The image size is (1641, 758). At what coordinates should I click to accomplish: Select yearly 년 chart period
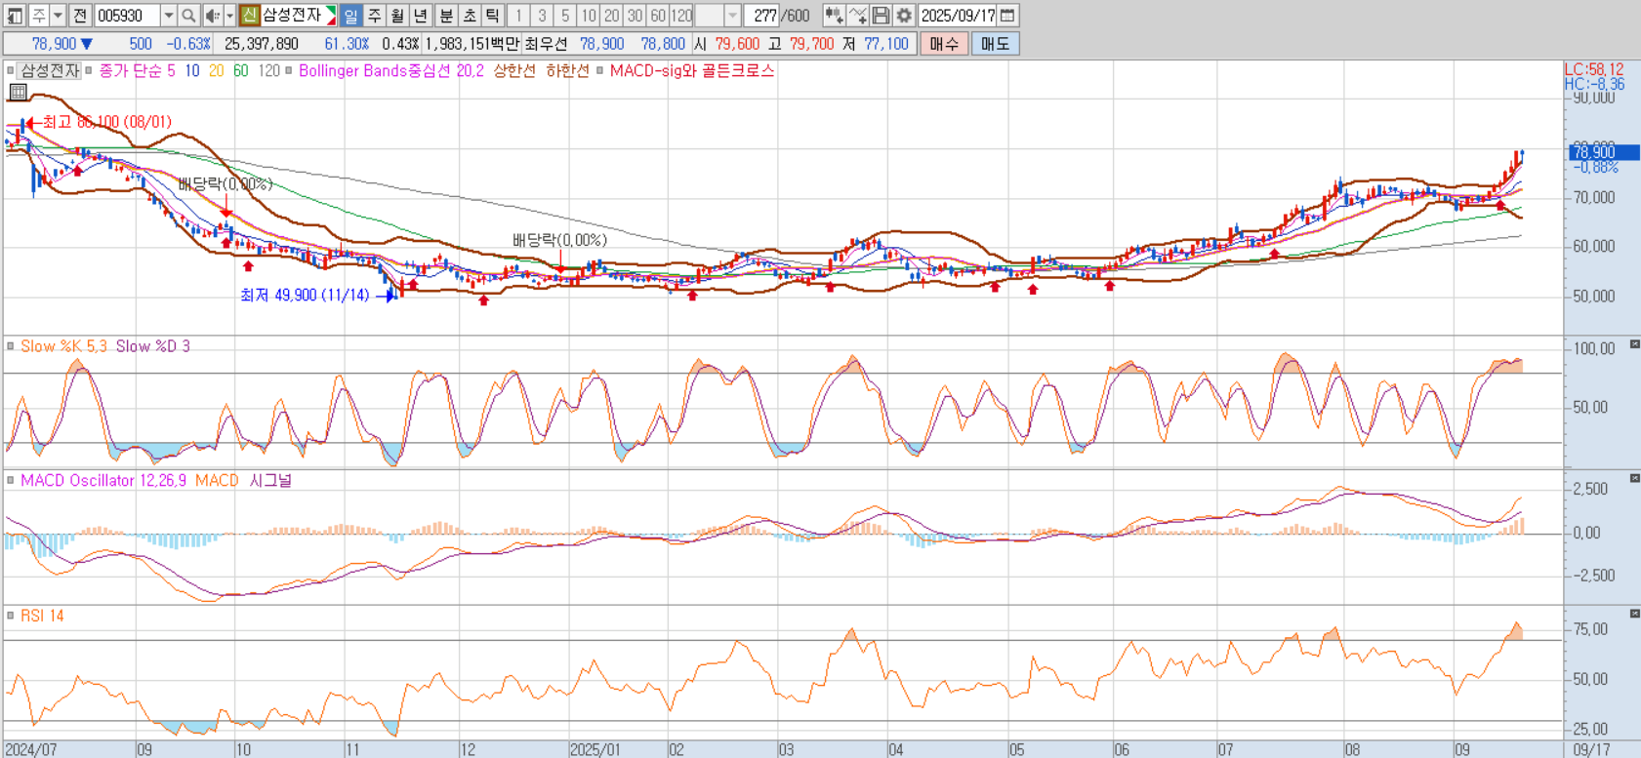tap(421, 16)
